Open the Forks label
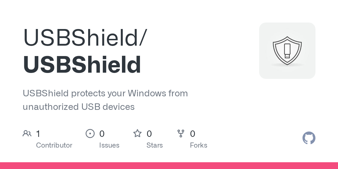Image resolution: width=338 pixels, height=169 pixels. (x=199, y=145)
